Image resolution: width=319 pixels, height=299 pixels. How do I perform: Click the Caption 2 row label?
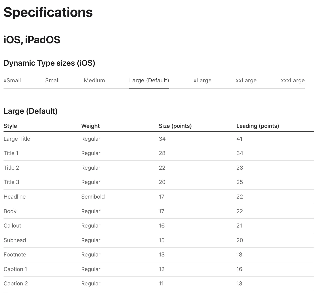pyautogui.click(x=16, y=284)
